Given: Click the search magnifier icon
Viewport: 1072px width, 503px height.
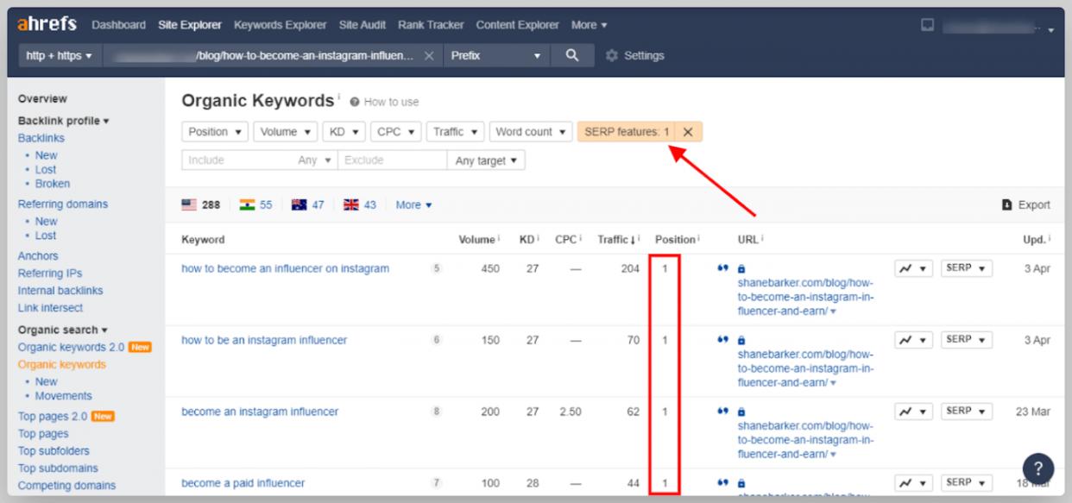Looking at the screenshot, I should pos(571,55).
